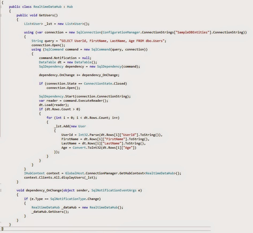This screenshot has height=233, width=253.
Task: Click the if (dt.Rows.Count > 0) line
Action: click(60, 109)
